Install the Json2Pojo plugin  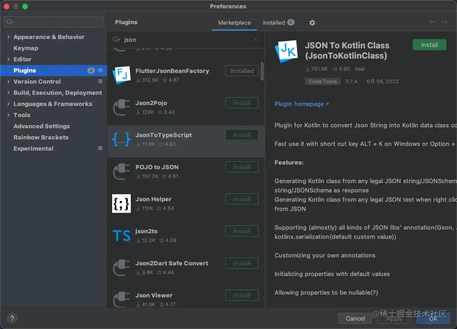242,103
